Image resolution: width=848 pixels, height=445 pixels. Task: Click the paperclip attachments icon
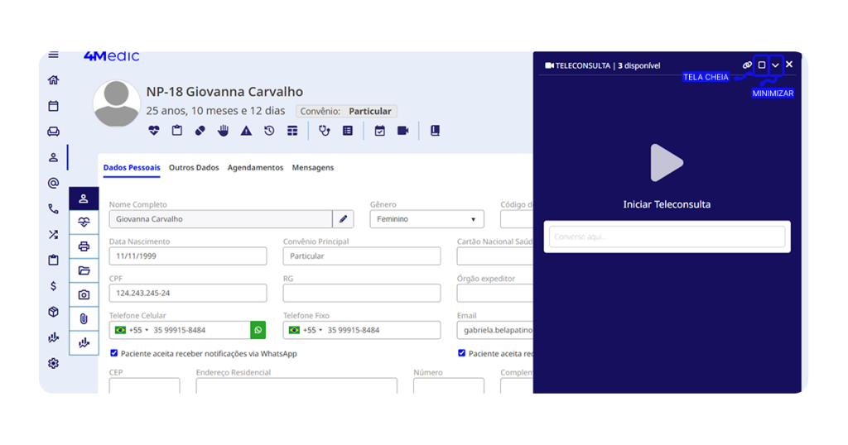84,318
